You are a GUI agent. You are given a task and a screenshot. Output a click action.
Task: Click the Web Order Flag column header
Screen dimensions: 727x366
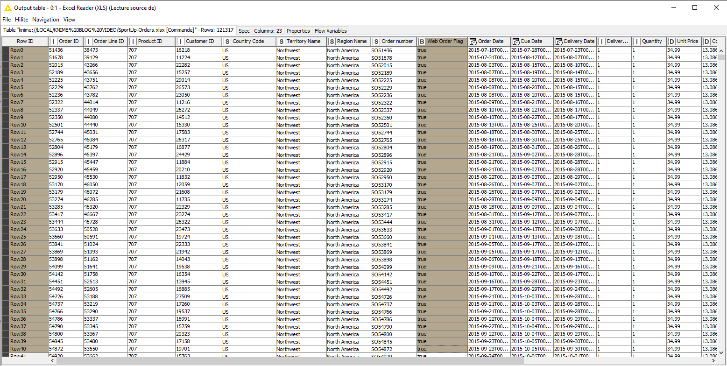tap(442, 42)
